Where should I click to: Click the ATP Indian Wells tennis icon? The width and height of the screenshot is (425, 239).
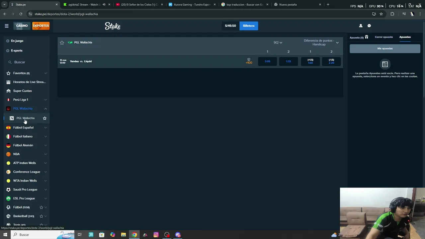coord(8,163)
